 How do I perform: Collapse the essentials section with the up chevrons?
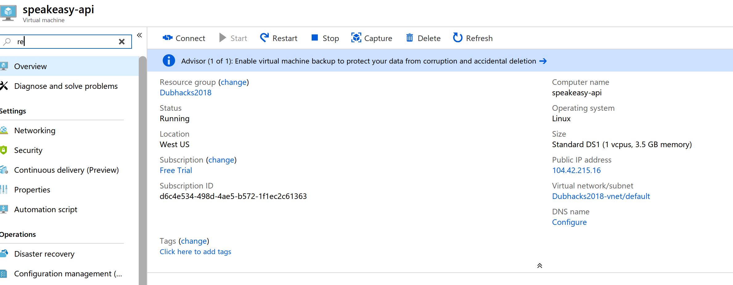click(539, 266)
